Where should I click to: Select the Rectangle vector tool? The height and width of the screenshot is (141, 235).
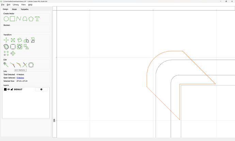click(x=12, y=19)
